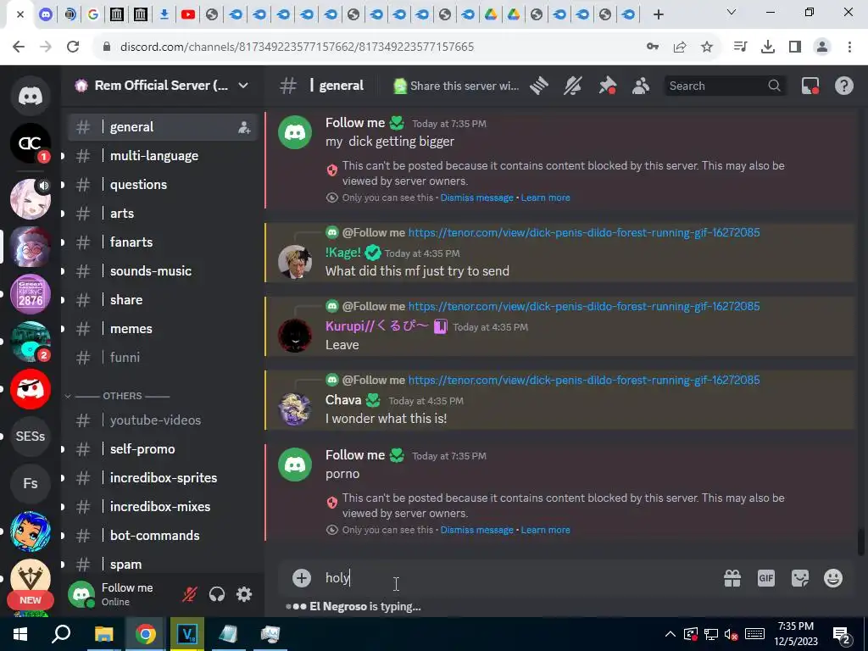Show hidden system tray icons chevron

pyautogui.click(x=670, y=634)
